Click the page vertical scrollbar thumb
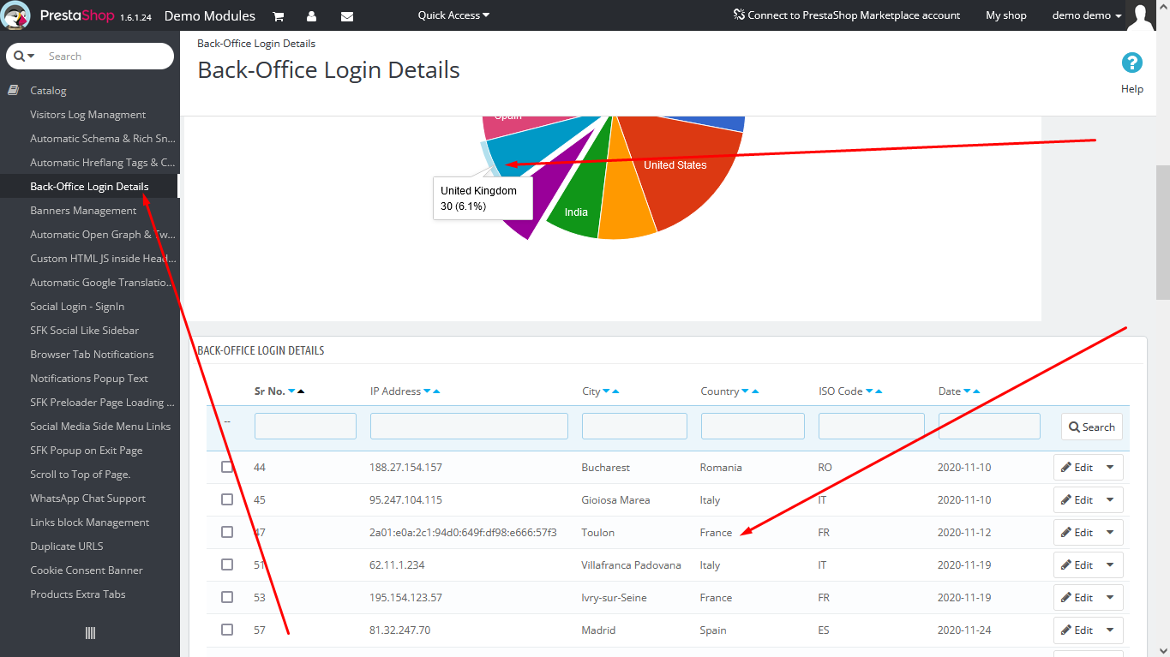Screen dimensions: 1170x657 click(1163, 233)
